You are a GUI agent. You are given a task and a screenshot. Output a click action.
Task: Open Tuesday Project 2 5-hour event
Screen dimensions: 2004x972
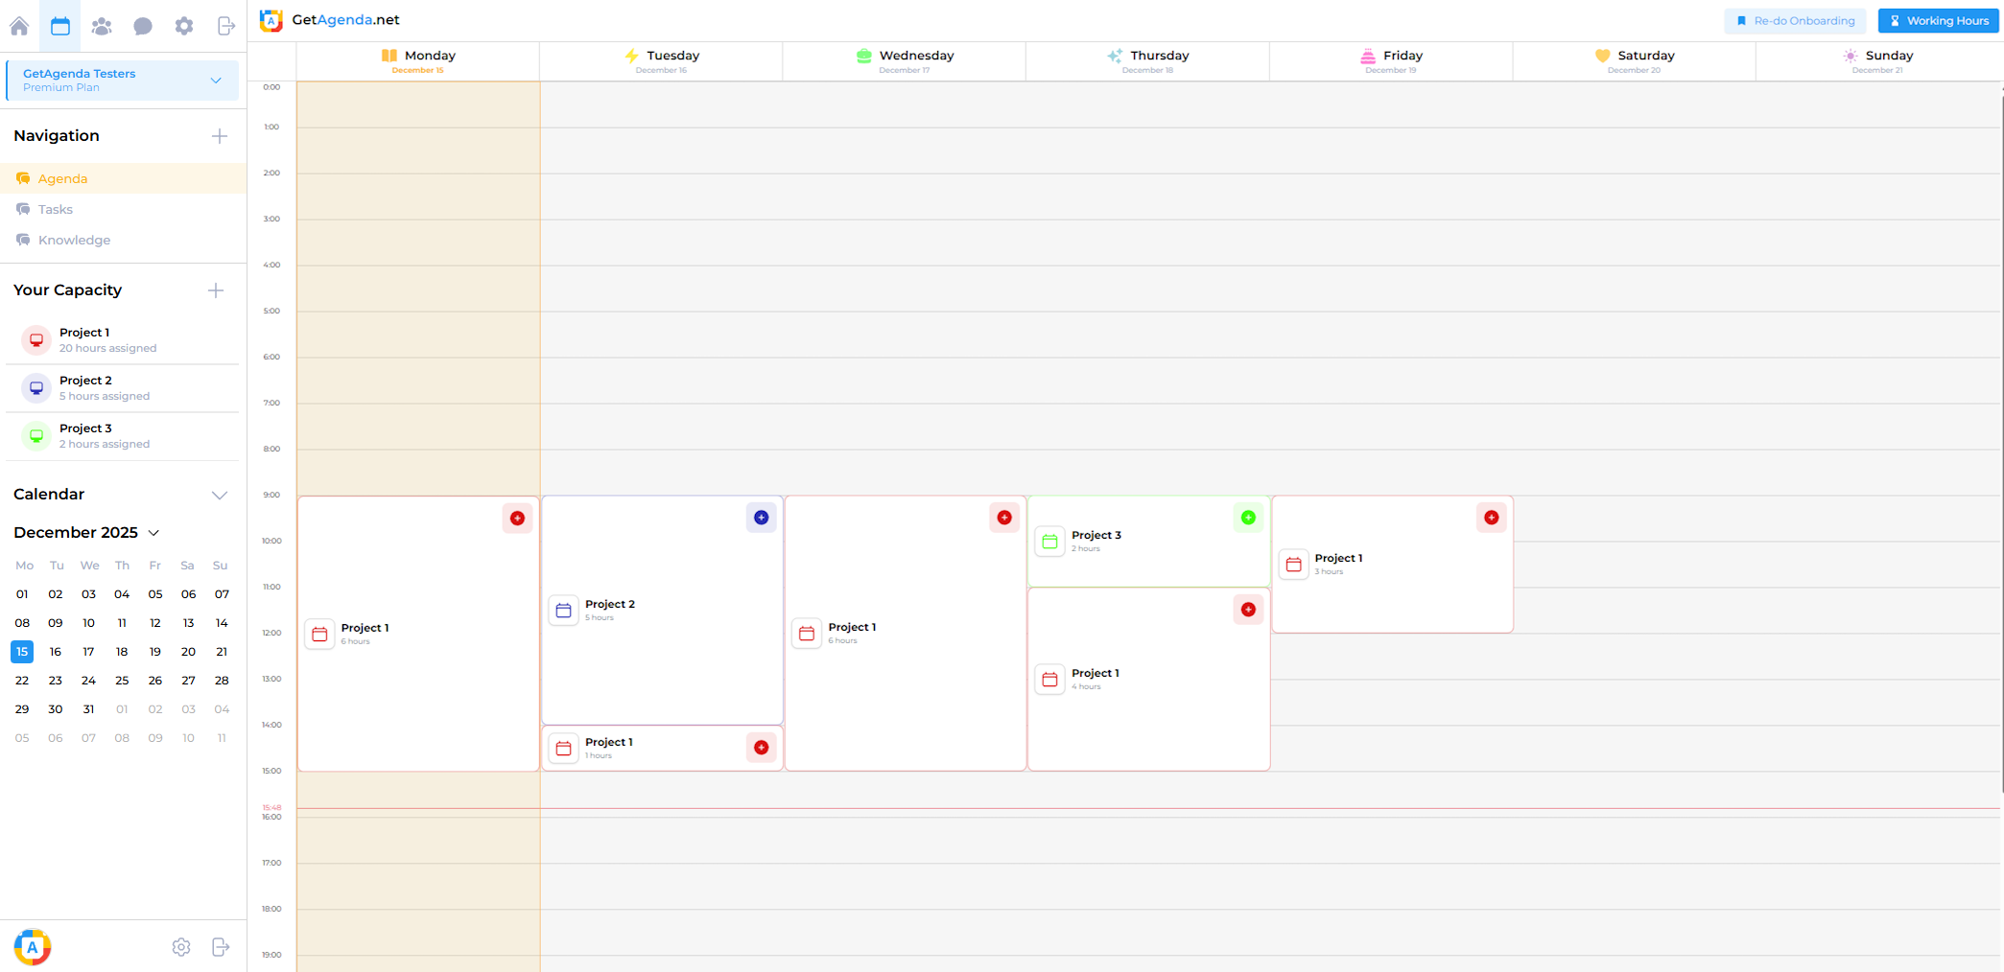(662, 611)
